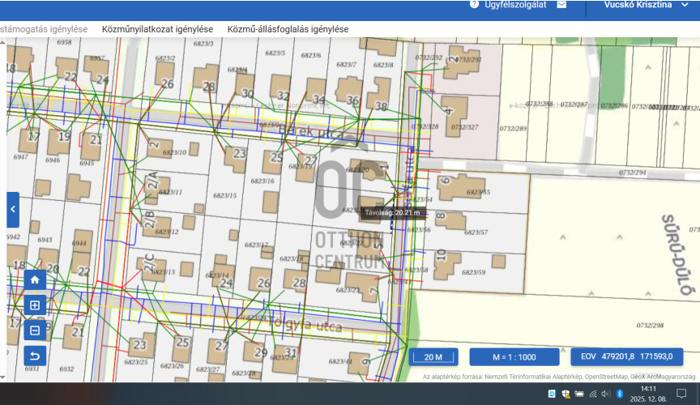Open the M = 1 : 1000 scale selector
This screenshot has width=700, height=405.
pos(514,357)
